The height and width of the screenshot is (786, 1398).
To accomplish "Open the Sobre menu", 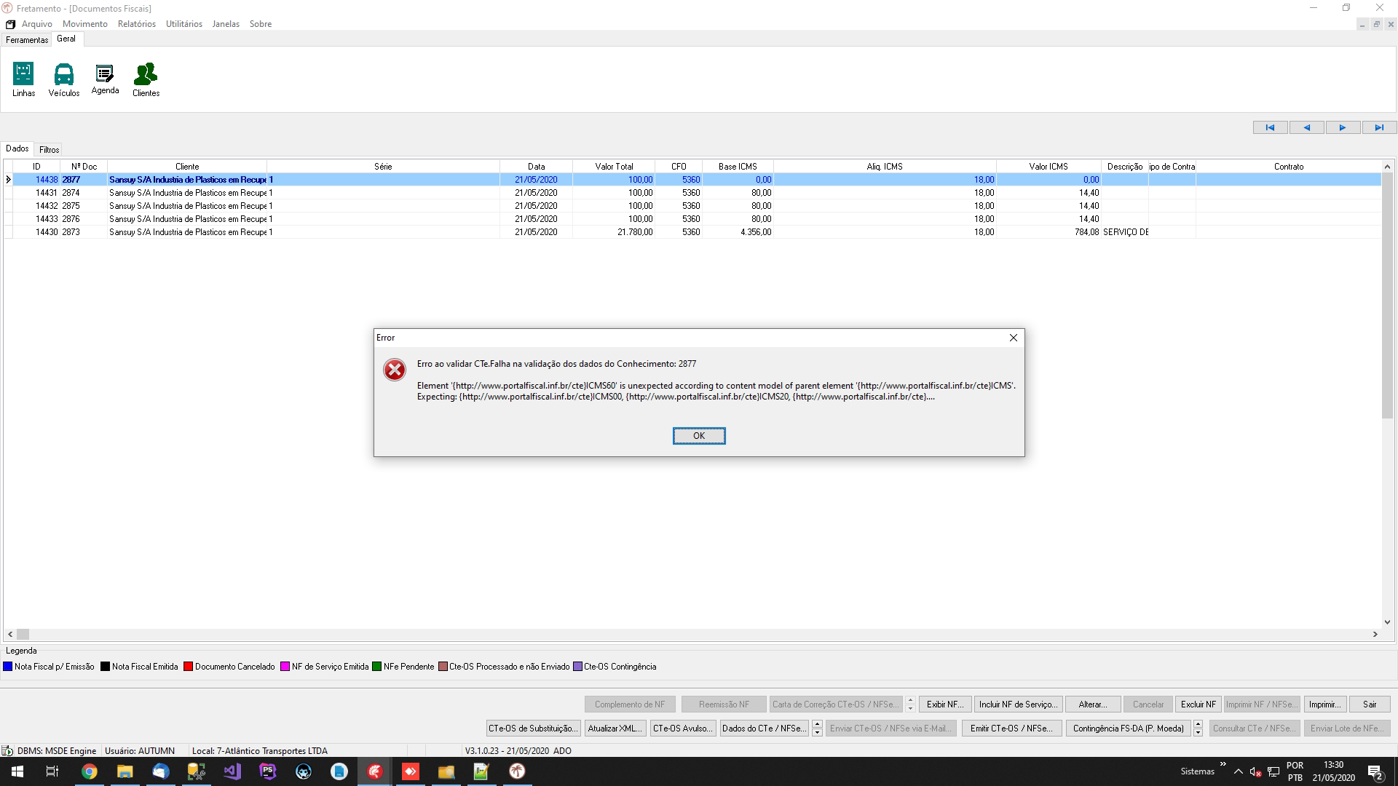I will tap(261, 24).
